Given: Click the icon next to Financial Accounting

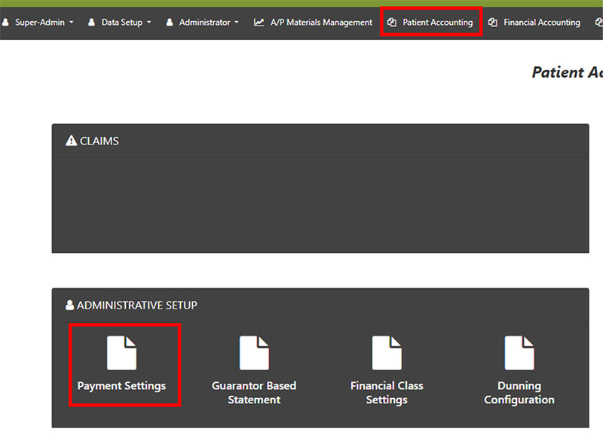Looking at the screenshot, I should [493, 23].
